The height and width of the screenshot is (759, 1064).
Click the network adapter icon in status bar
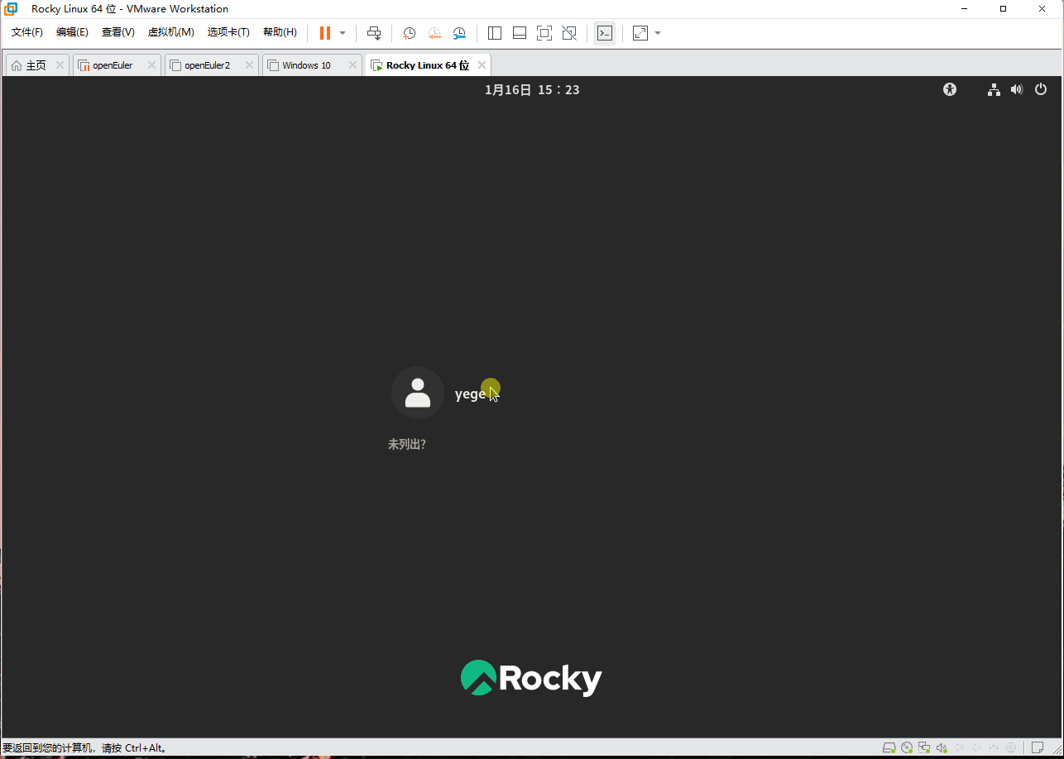click(x=924, y=747)
